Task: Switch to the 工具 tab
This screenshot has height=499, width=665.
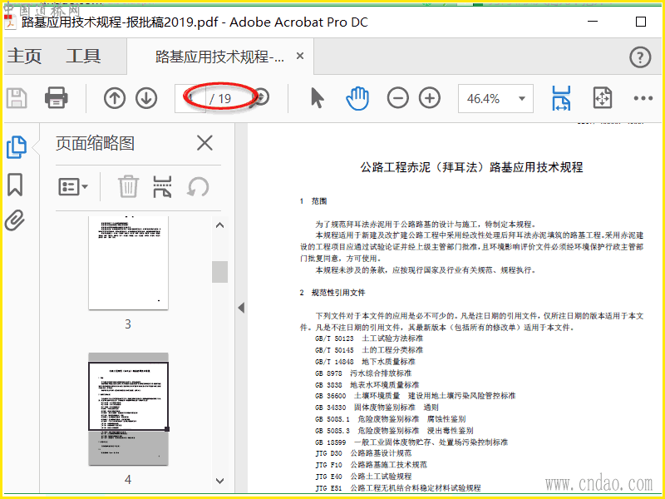Action: click(x=83, y=56)
